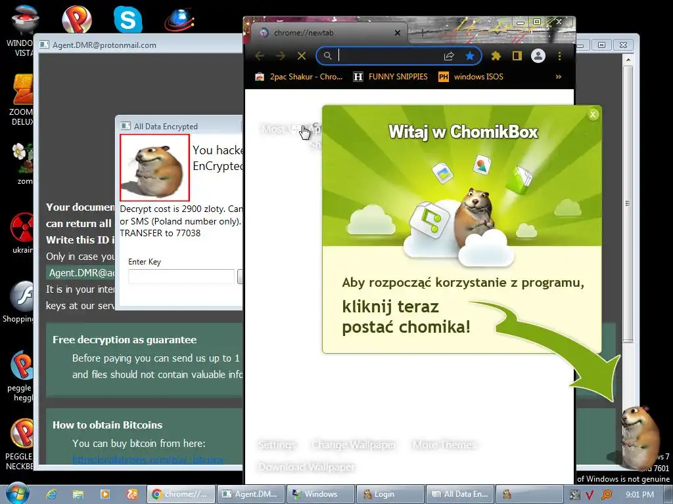Click the Download Wallpaper link
The height and width of the screenshot is (504, 673).
(306, 467)
